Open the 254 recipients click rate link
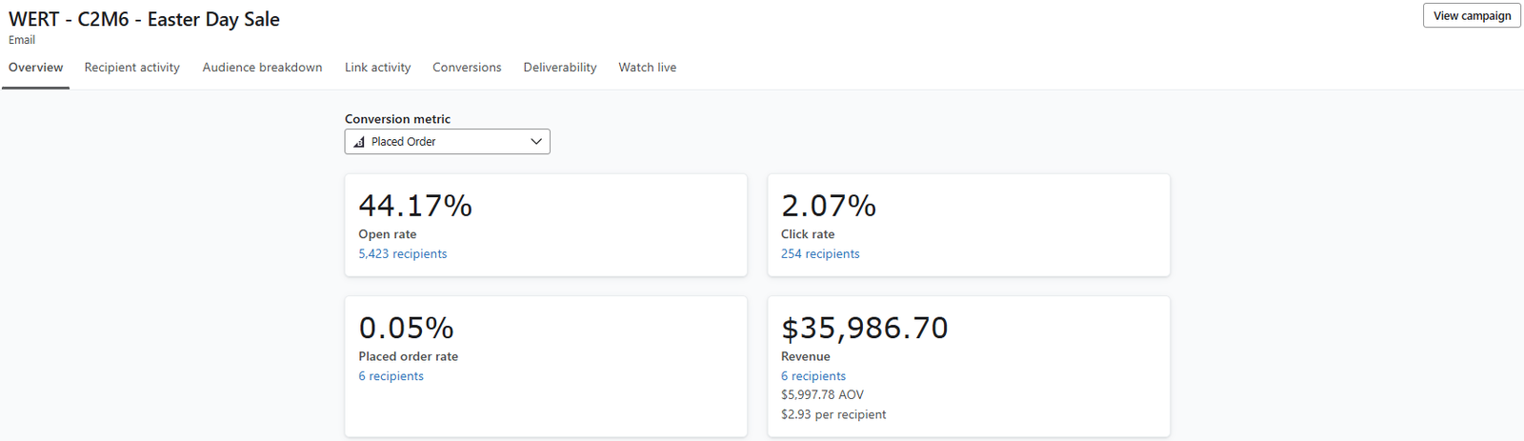This screenshot has width=1524, height=441. tap(820, 254)
